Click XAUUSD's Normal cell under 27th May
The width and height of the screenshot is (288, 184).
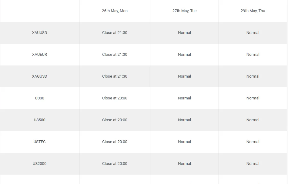click(184, 33)
